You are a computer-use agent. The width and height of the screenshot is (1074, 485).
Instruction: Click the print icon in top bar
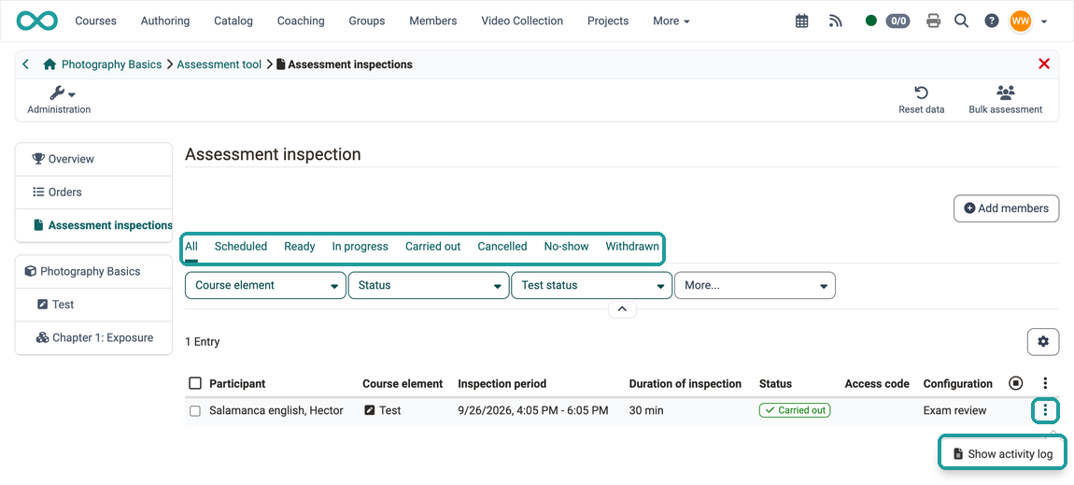[x=933, y=21]
